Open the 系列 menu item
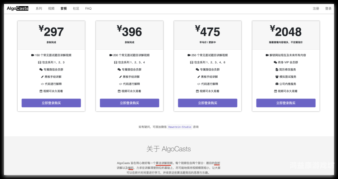This screenshot has width=338, height=179. click(x=39, y=9)
